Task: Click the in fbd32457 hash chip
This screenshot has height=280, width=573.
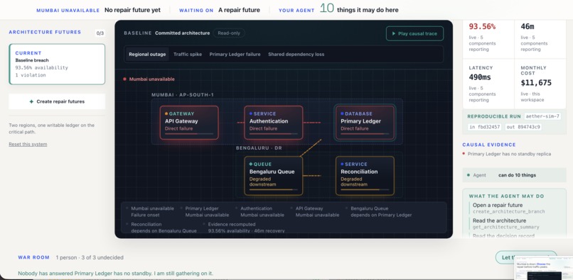Action: coord(485,127)
